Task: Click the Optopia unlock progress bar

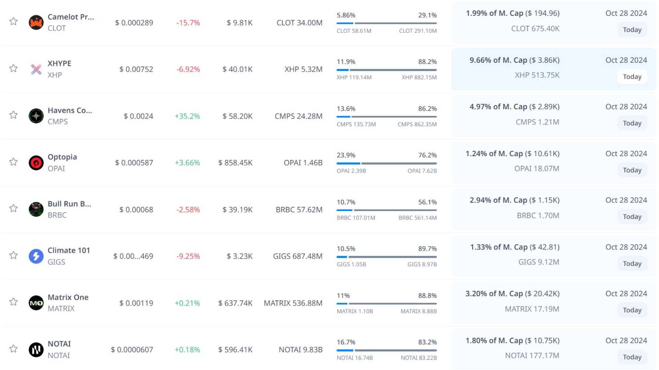Action: pyautogui.click(x=386, y=163)
